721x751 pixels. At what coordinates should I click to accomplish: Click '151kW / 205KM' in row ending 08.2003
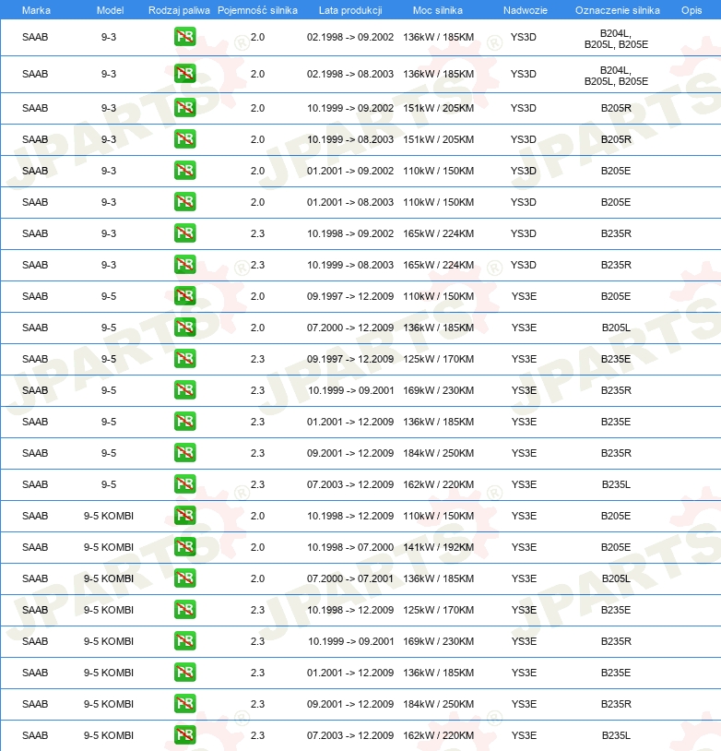(x=439, y=139)
